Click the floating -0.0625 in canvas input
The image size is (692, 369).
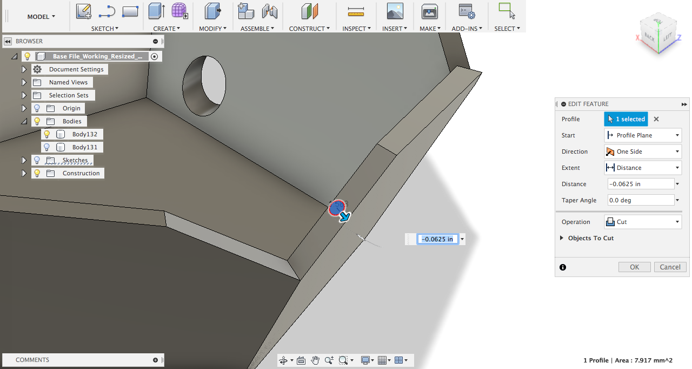point(438,239)
